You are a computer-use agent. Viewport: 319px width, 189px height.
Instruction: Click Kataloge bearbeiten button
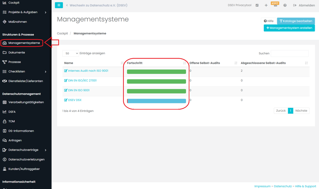(x=296, y=21)
